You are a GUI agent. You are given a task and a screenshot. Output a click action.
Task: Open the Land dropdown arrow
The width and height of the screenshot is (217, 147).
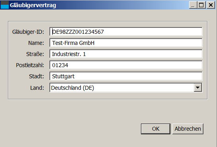[x=198, y=87]
